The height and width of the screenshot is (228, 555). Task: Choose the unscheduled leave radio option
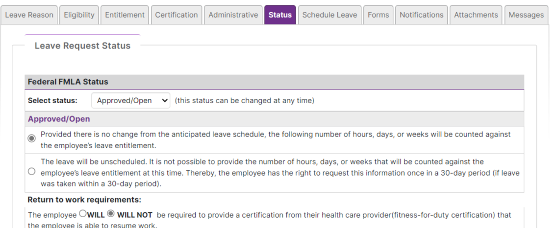pos(32,172)
